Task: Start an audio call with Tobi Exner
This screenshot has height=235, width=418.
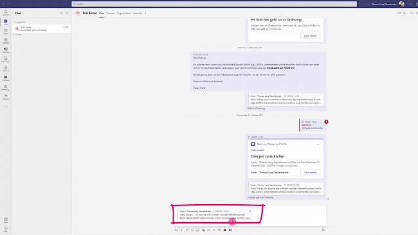Action: click(x=404, y=13)
